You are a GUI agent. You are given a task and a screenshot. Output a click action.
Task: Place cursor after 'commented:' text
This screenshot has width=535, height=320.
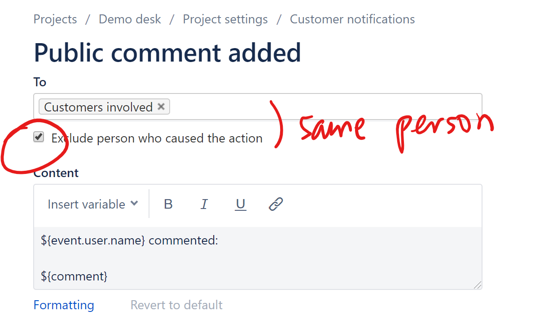pyautogui.click(x=219, y=240)
